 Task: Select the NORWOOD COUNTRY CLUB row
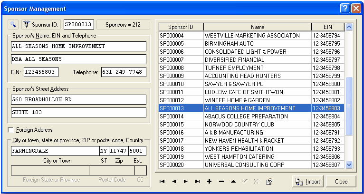(x=258, y=125)
